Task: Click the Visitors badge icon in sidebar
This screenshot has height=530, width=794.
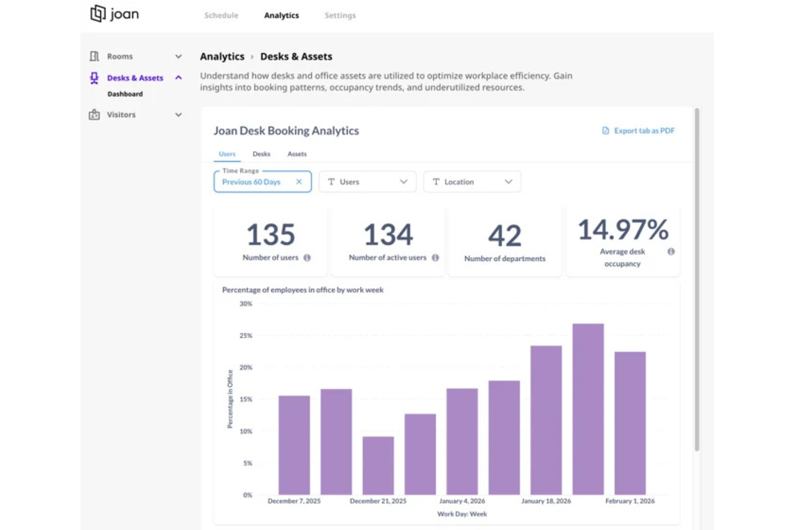Action: click(x=94, y=115)
